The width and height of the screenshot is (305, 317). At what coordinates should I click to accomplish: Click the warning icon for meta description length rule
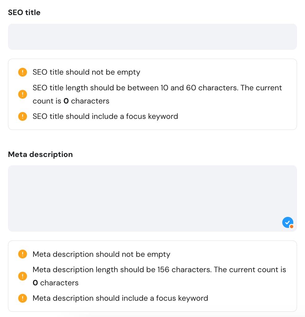(22, 276)
